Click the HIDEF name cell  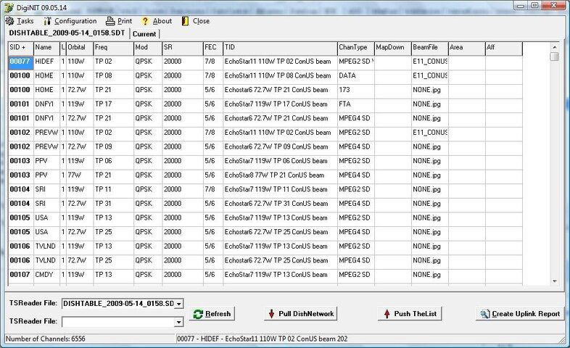[46, 62]
